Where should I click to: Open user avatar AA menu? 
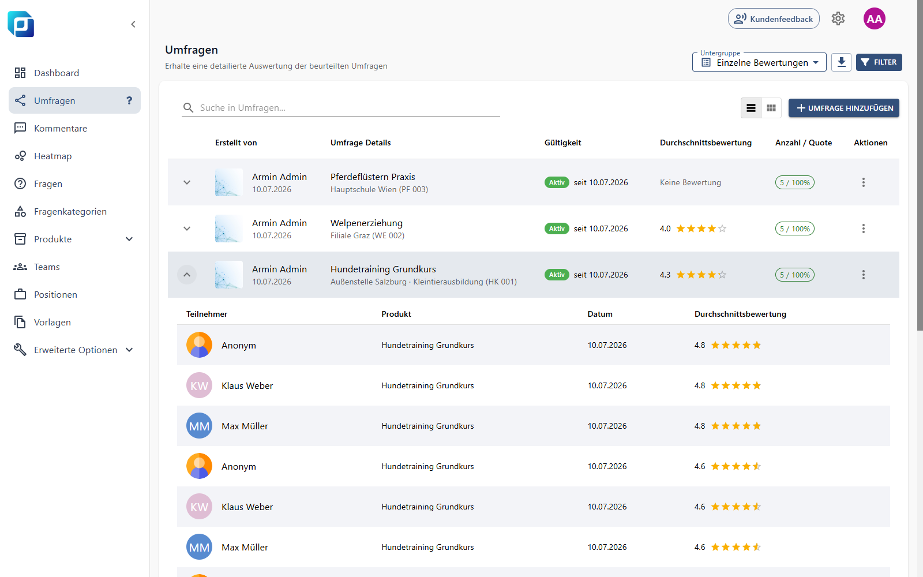coord(875,18)
